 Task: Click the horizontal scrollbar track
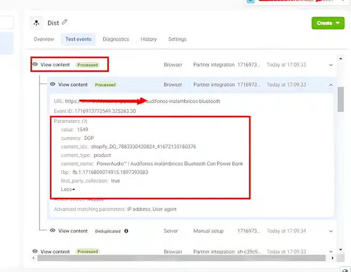(x=182, y=258)
